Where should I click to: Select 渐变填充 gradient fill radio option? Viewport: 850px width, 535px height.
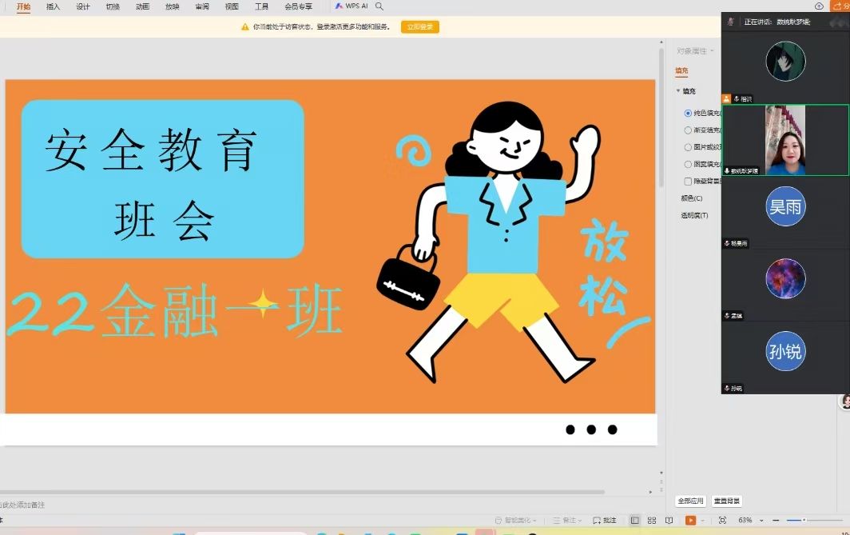tap(688, 130)
